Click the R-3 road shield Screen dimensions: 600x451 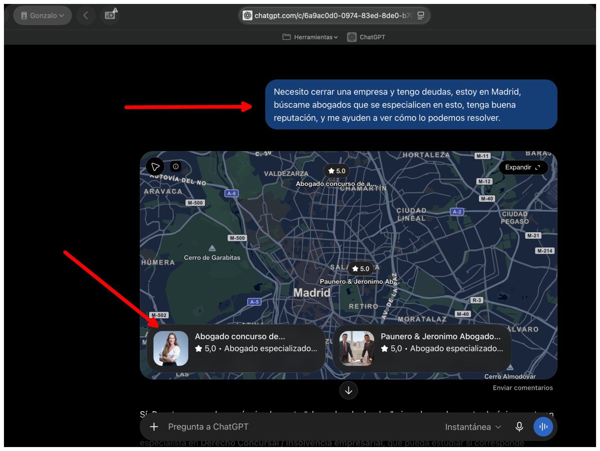[477, 300]
